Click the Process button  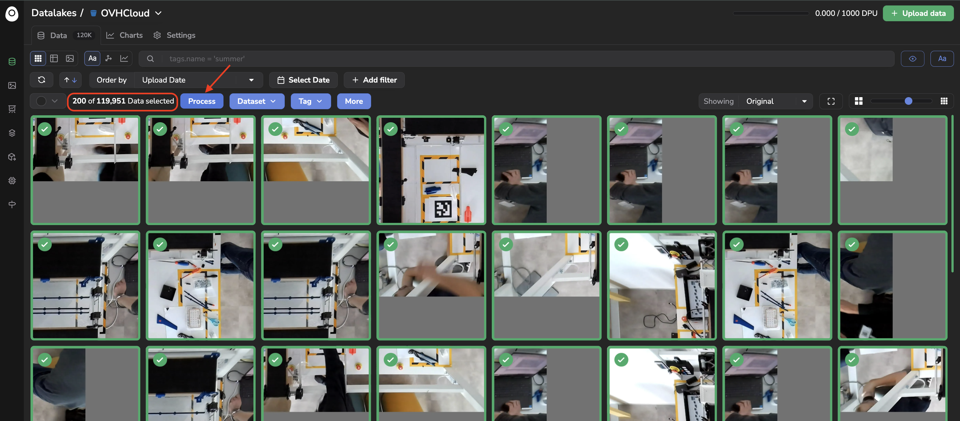[x=202, y=101]
